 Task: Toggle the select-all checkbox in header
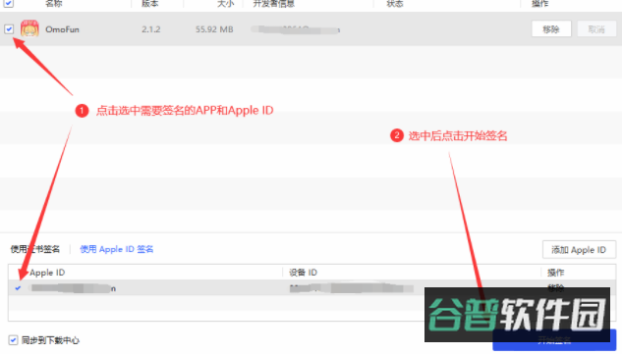pyautogui.click(x=9, y=3)
